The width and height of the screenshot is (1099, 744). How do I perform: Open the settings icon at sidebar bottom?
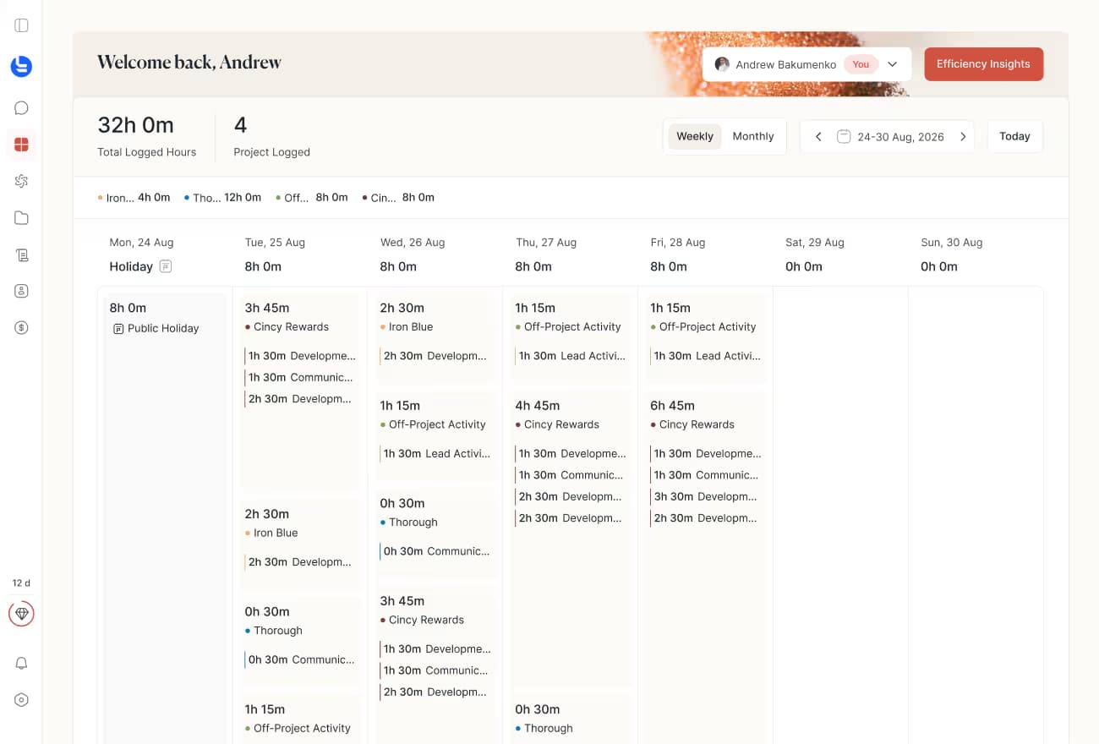22,700
